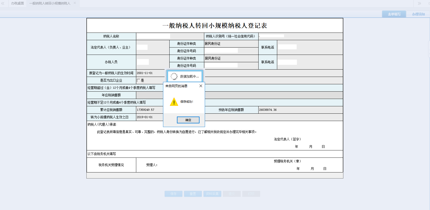Click 受理税务机关（章） label

pos(287,161)
